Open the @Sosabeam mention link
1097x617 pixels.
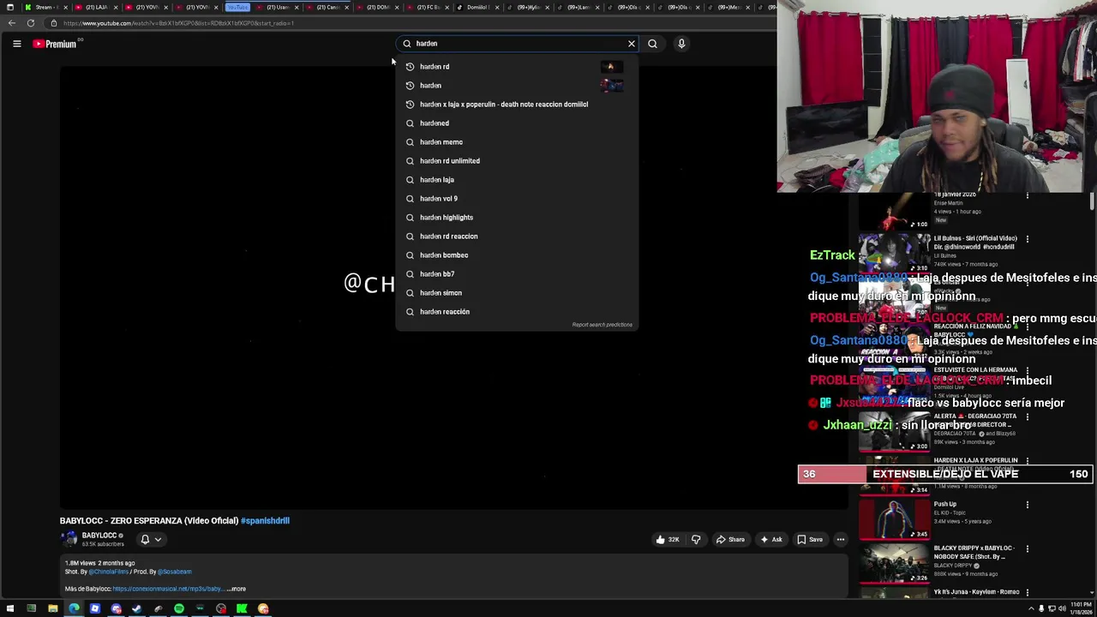pyautogui.click(x=175, y=572)
